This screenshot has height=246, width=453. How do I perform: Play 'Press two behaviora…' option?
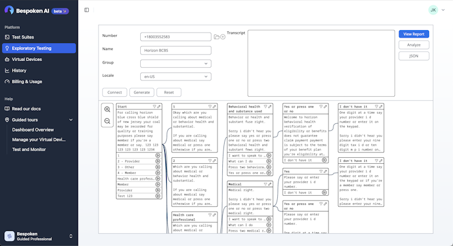(x=269, y=167)
